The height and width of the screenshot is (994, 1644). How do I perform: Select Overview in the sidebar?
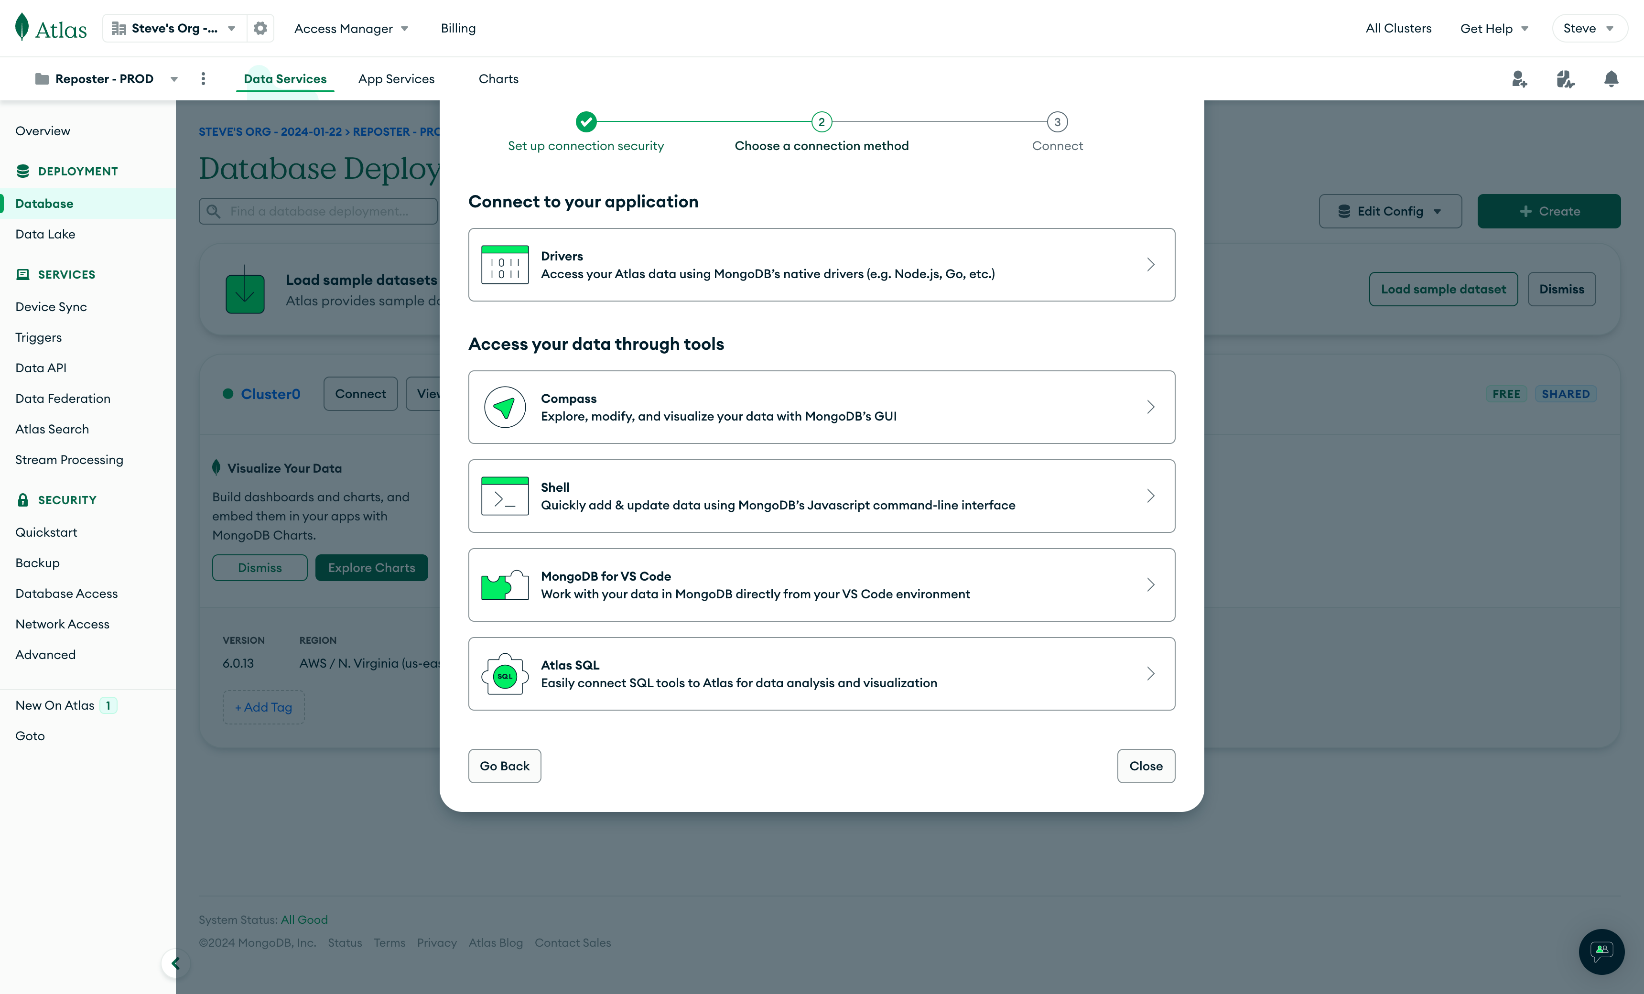[x=43, y=131]
